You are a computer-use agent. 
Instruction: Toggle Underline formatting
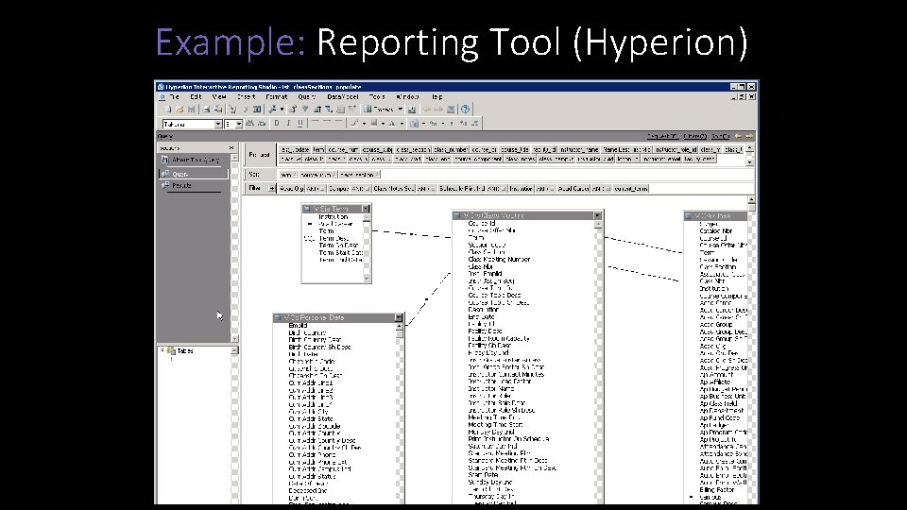pos(300,123)
